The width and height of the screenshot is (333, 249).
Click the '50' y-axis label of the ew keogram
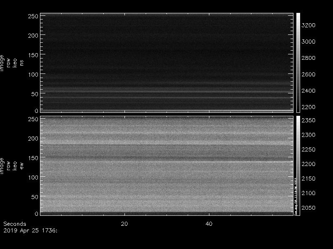pyautogui.click(x=35, y=197)
